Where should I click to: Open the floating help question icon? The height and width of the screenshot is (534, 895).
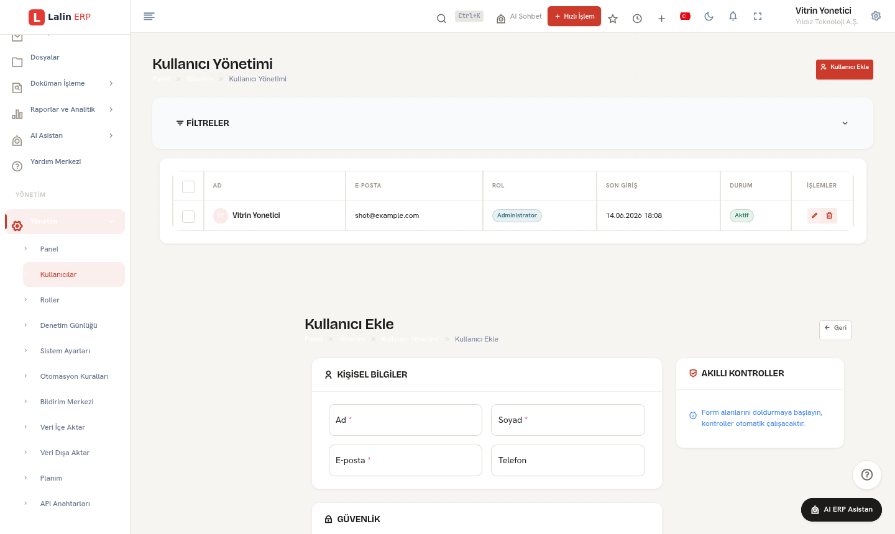(x=867, y=475)
